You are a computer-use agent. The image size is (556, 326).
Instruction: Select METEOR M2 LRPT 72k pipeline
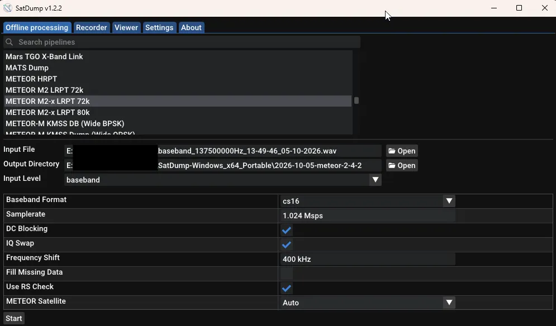pyautogui.click(x=178, y=90)
